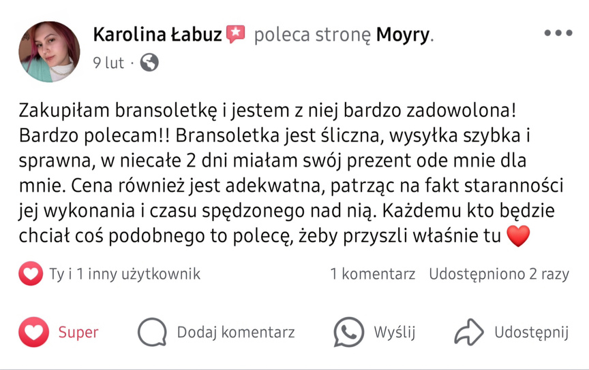The image size is (589, 370).
Task: Select "Dodaj komentarz" to add a comment
Action: (236, 333)
